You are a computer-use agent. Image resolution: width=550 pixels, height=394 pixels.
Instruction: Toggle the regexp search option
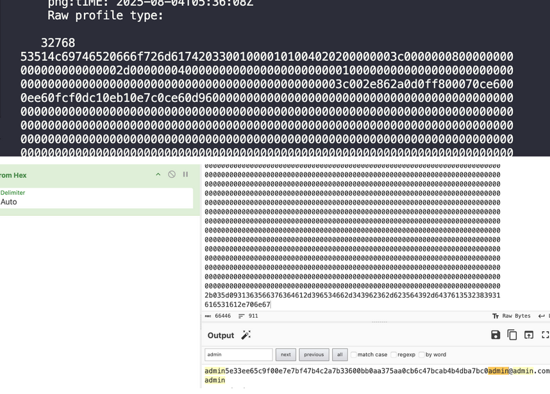(x=394, y=354)
